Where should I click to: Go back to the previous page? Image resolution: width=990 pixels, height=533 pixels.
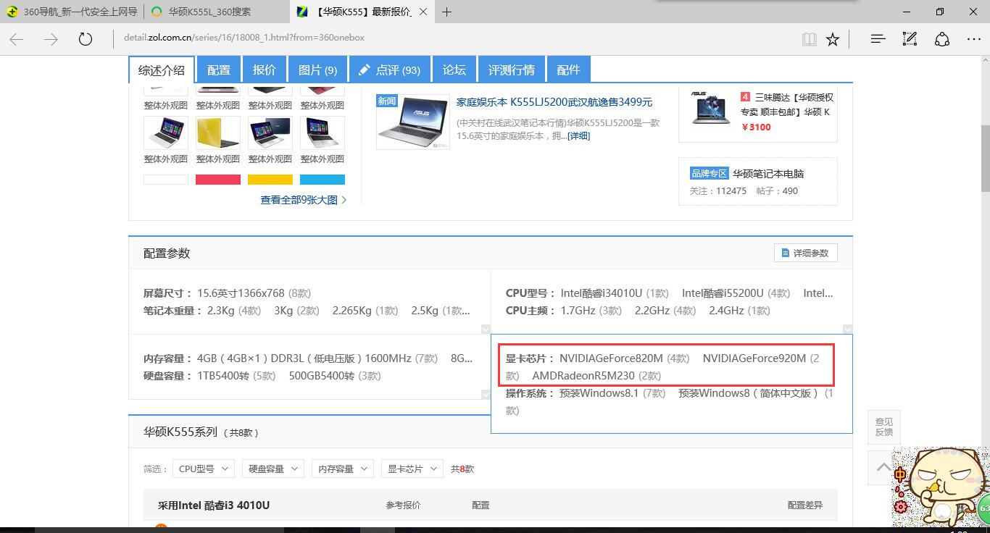point(17,39)
